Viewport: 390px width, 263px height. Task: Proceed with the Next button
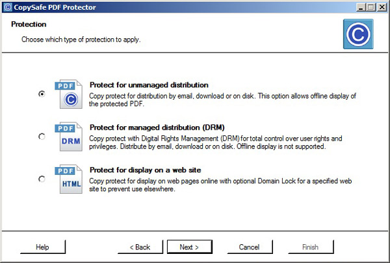pyautogui.click(x=190, y=247)
